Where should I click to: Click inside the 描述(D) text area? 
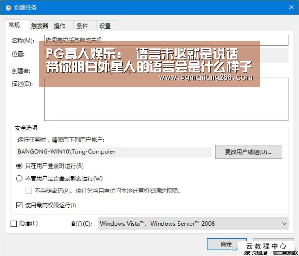[166, 99]
